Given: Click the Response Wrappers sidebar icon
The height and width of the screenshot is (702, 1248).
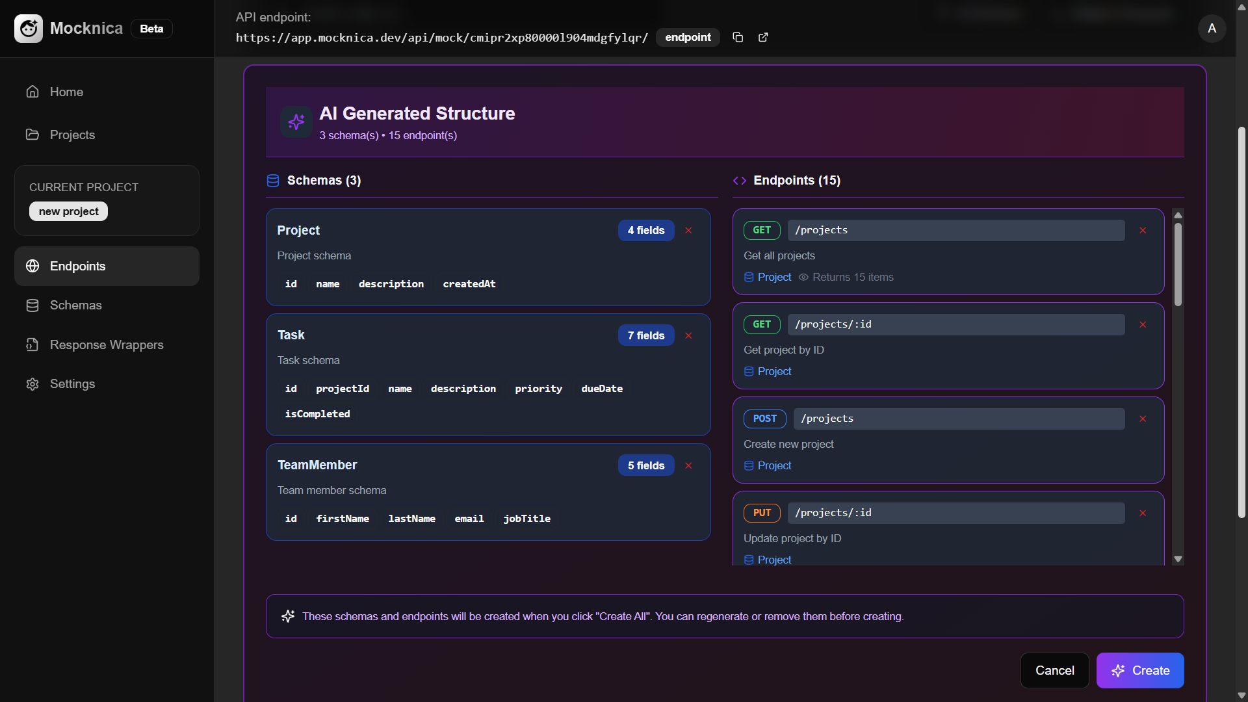Looking at the screenshot, I should point(32,344).
